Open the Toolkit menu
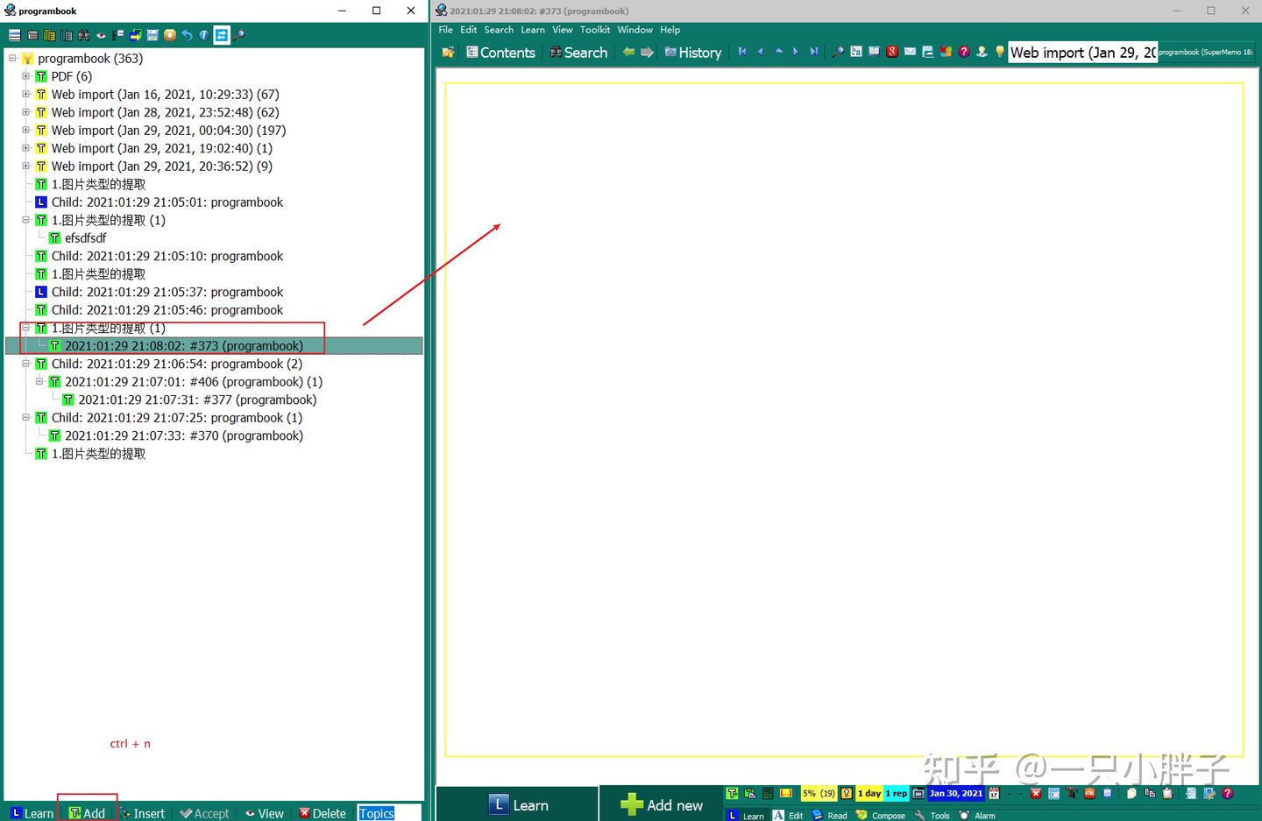The width and height of the screenshot is (1262, 821). (x=594, y=30)
